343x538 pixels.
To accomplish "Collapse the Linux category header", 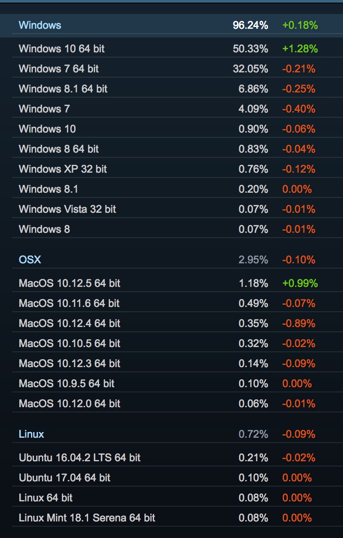I will click(x=31, y=434).
